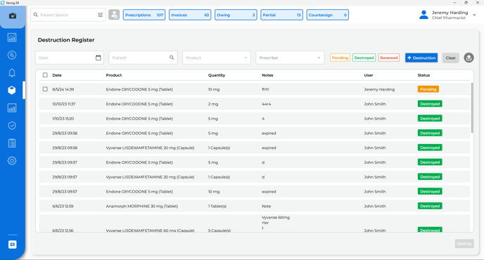
Task: Toggle the select-all checkbox in table header
Action: pos(45,75)
